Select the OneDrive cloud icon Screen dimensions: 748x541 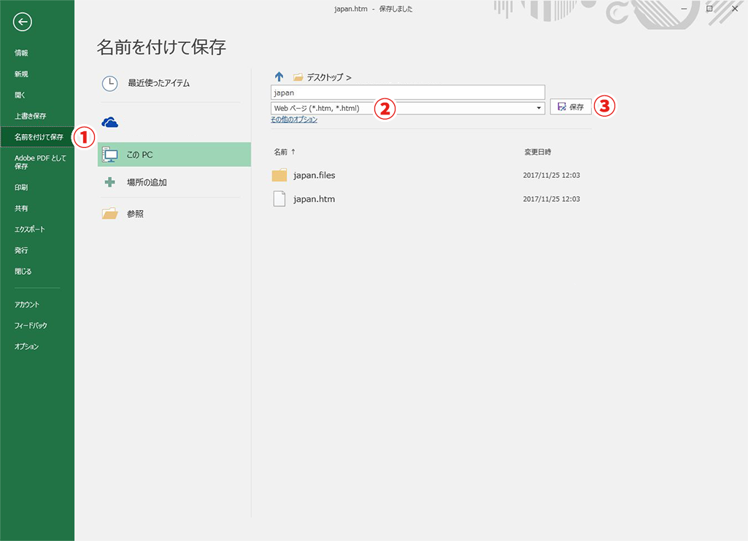click(x=110, y=122)
